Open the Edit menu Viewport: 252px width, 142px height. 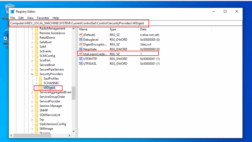(x=21, y=18)
